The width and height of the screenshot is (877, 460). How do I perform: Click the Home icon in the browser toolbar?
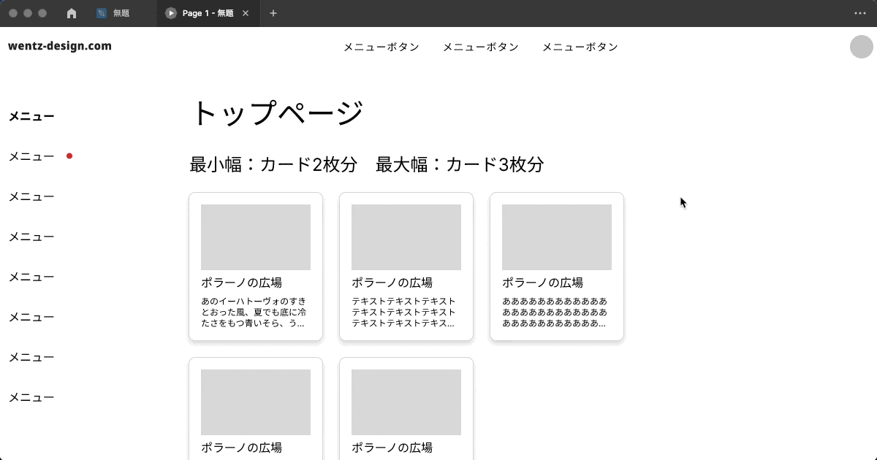[x=72, y=12]
